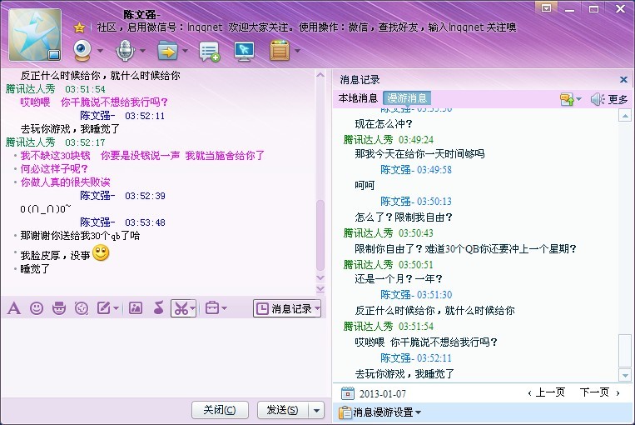Click message text 去玩你游戏，我睡觉了 in chat

tap(70, 129)
